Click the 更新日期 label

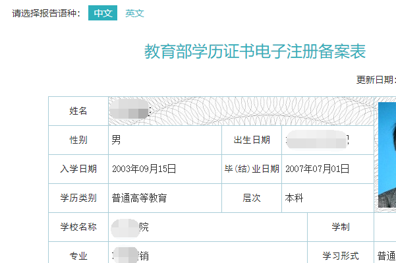(x=376, y=80)
